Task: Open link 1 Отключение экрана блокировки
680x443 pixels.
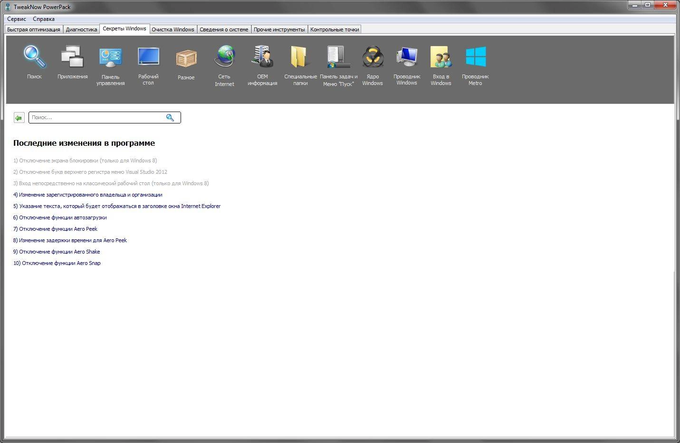Action: (85, 160)
